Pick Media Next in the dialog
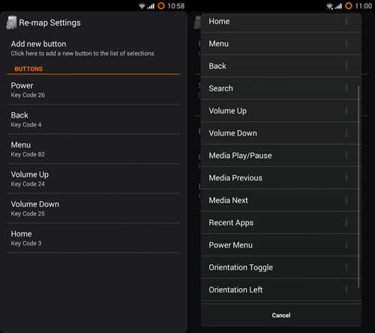Image resolution: width=375 pixels, height=333 pixels. tap(281, 201)
